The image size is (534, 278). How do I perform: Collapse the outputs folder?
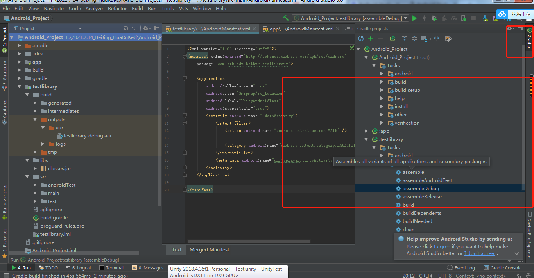point(35,119)
